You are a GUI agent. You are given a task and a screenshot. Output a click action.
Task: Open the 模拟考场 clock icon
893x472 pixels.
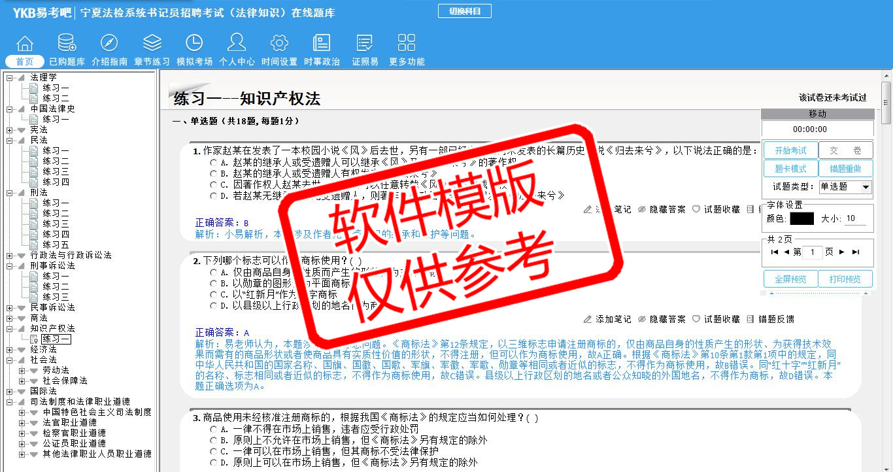click(x=194, y=44)
